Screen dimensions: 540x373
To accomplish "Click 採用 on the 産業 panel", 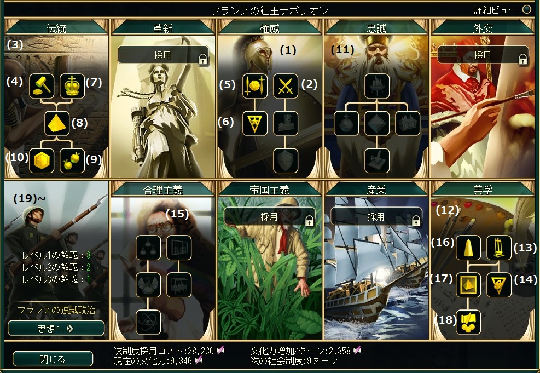I will [376, 216].
